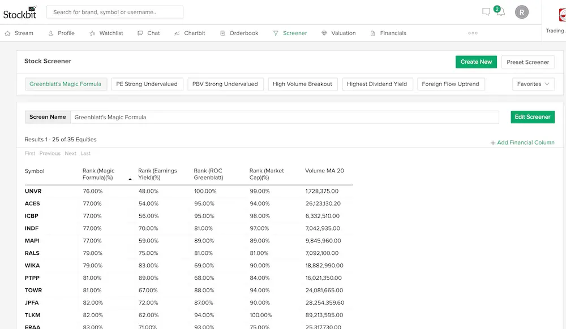The height and width of the screenshot is (329, 566).
Task: Open the Chartbit tab
Action: tap(190, 33)
